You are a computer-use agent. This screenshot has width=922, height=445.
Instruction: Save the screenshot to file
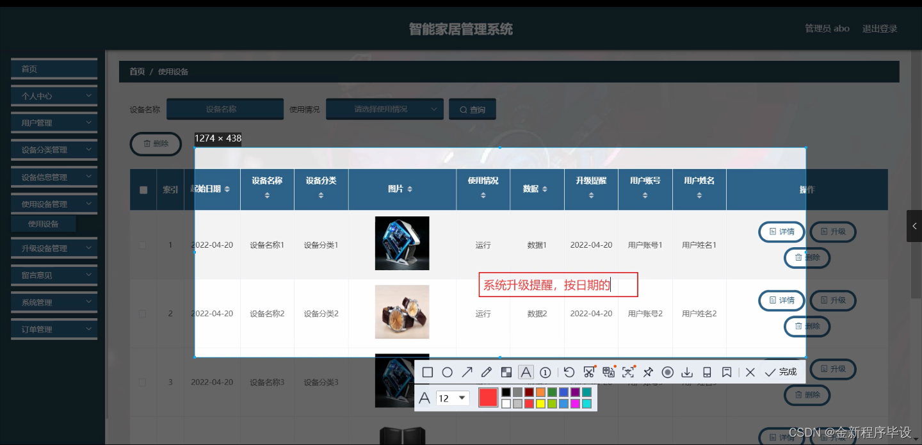point(688,372)
